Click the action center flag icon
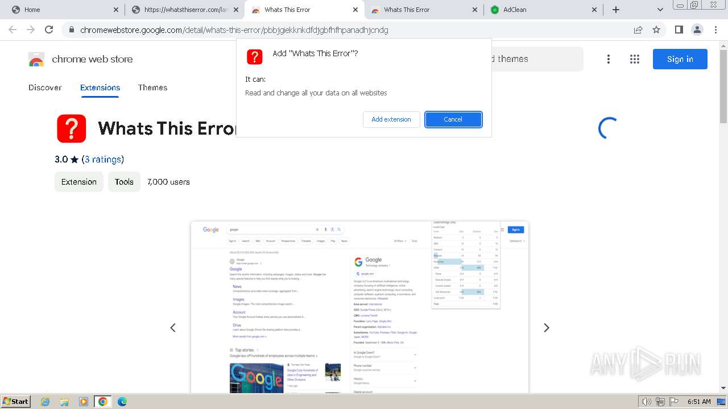This screenshot has width=728, height=409. click(x=673, y=402)
